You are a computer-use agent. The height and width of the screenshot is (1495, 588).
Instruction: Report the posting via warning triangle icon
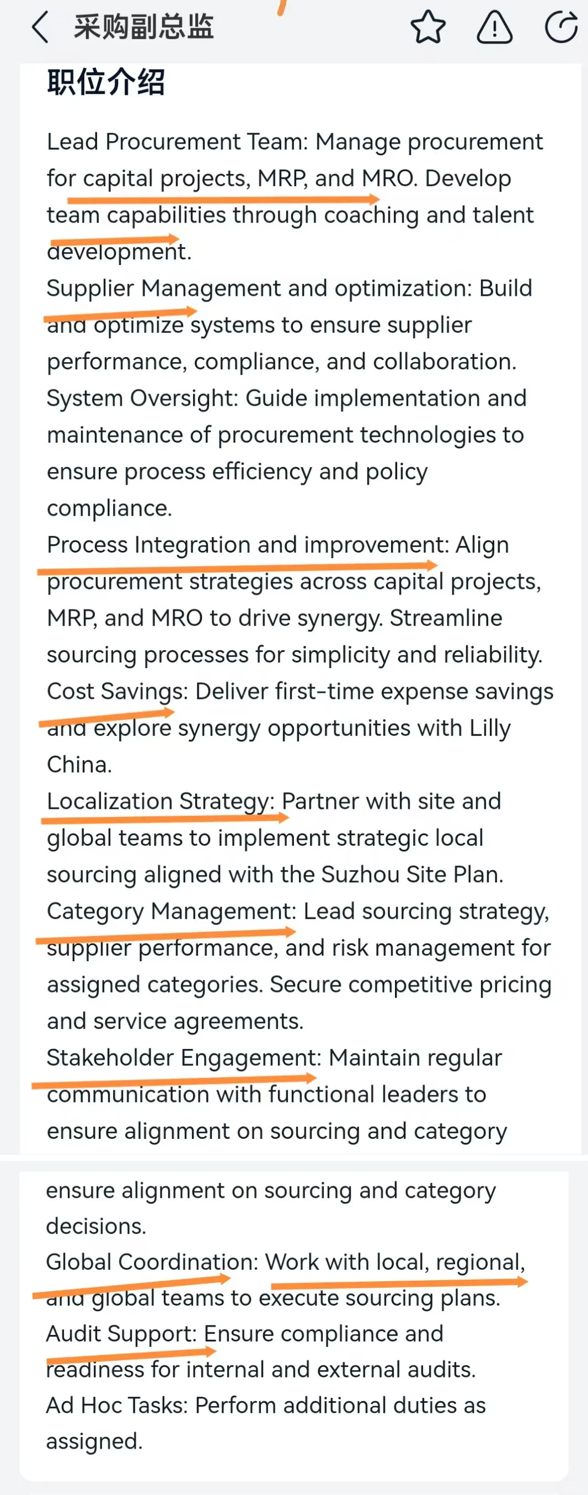[x=494, y=27]
